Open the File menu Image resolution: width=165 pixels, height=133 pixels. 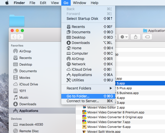(x=32, y=3)
